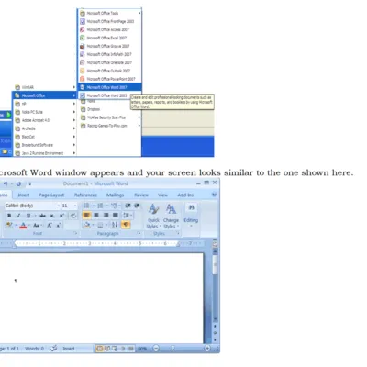Select Full Screen Reading view

pos(107,349)
